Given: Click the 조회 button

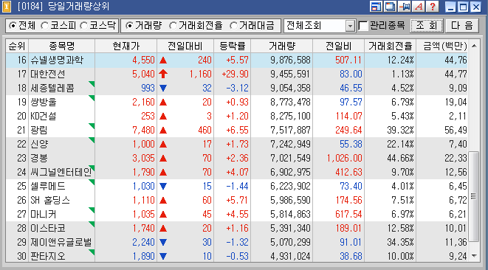Looking at the screenshot, I should pos(427,26).
